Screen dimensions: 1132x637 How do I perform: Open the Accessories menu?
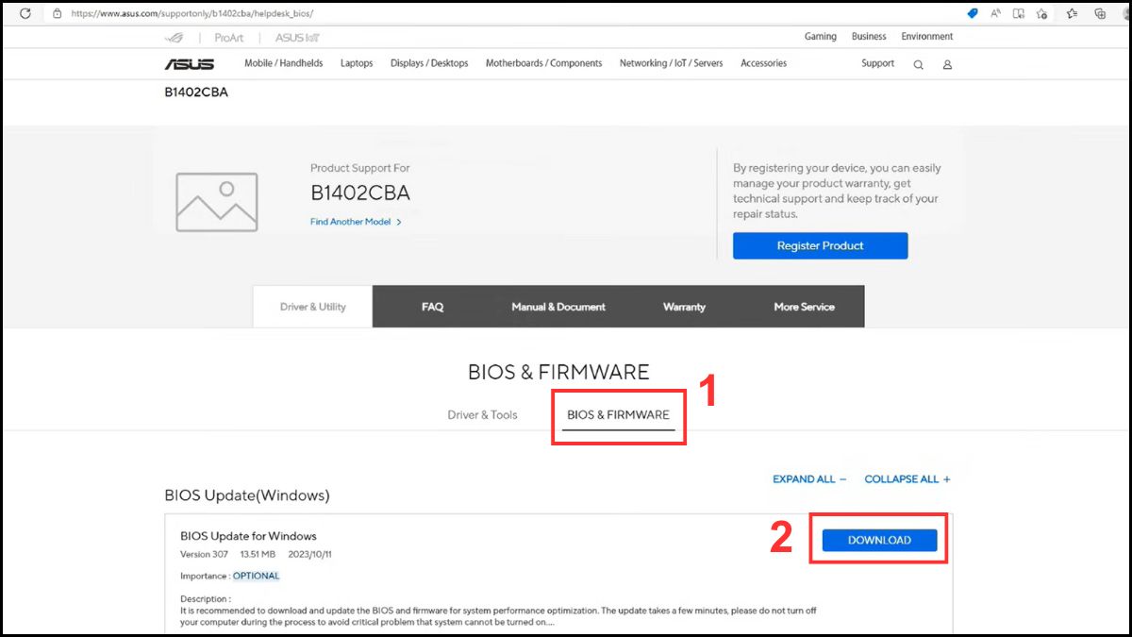coord(763,63)
